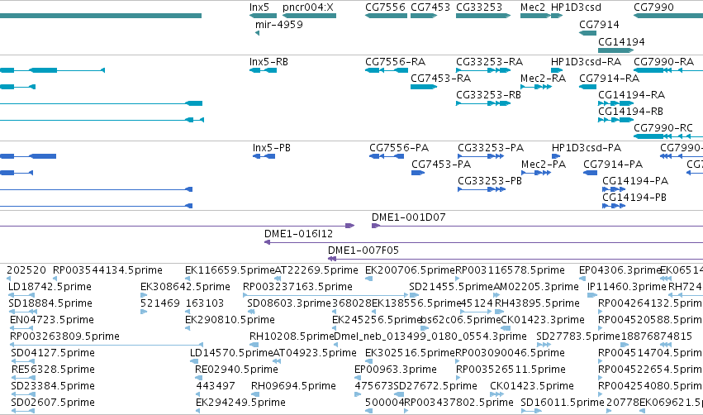
Task: Select the SD18884.5prime EST label
Action: (x=50, y=303)
